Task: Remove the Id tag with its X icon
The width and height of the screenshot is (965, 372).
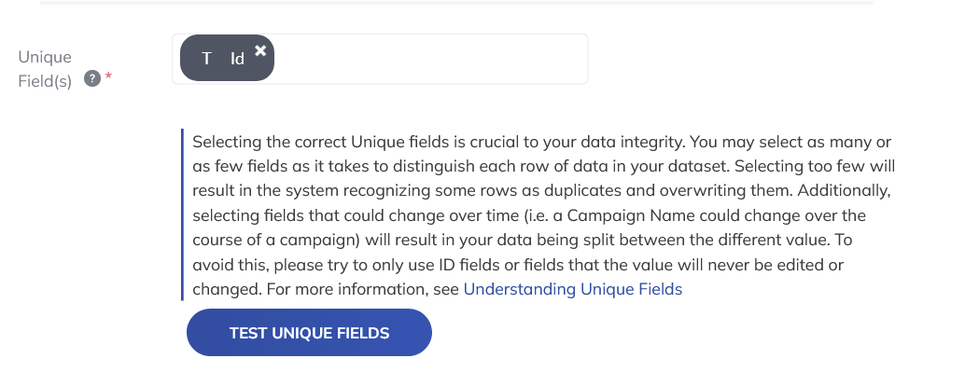Action: click(260, 50)
